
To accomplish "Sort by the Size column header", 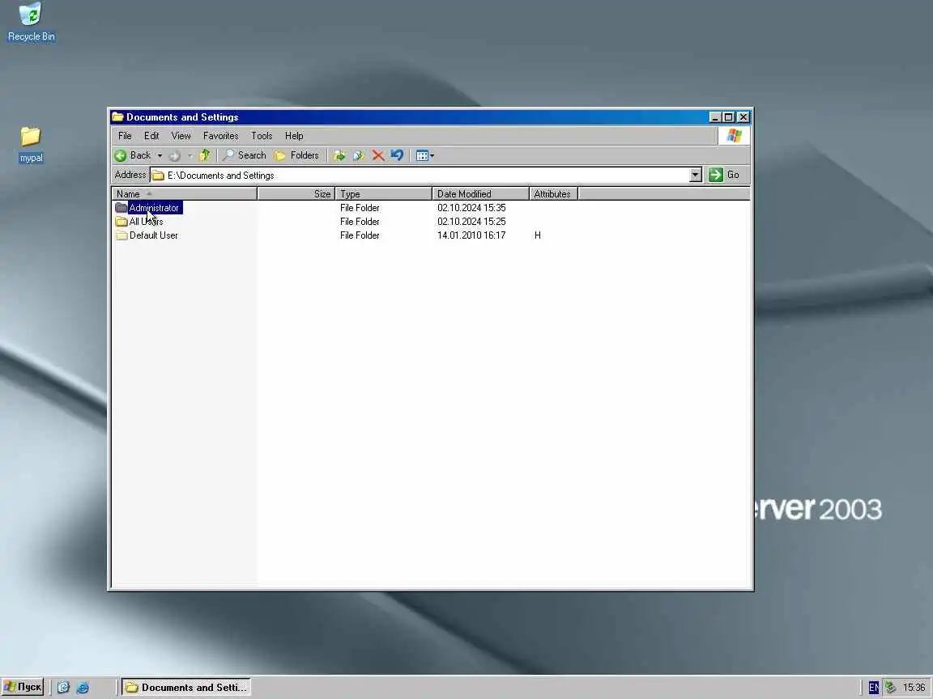I will [x=296, y=194].
